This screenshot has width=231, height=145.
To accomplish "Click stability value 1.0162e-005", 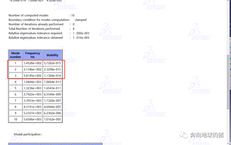I will tap(52, 119).
